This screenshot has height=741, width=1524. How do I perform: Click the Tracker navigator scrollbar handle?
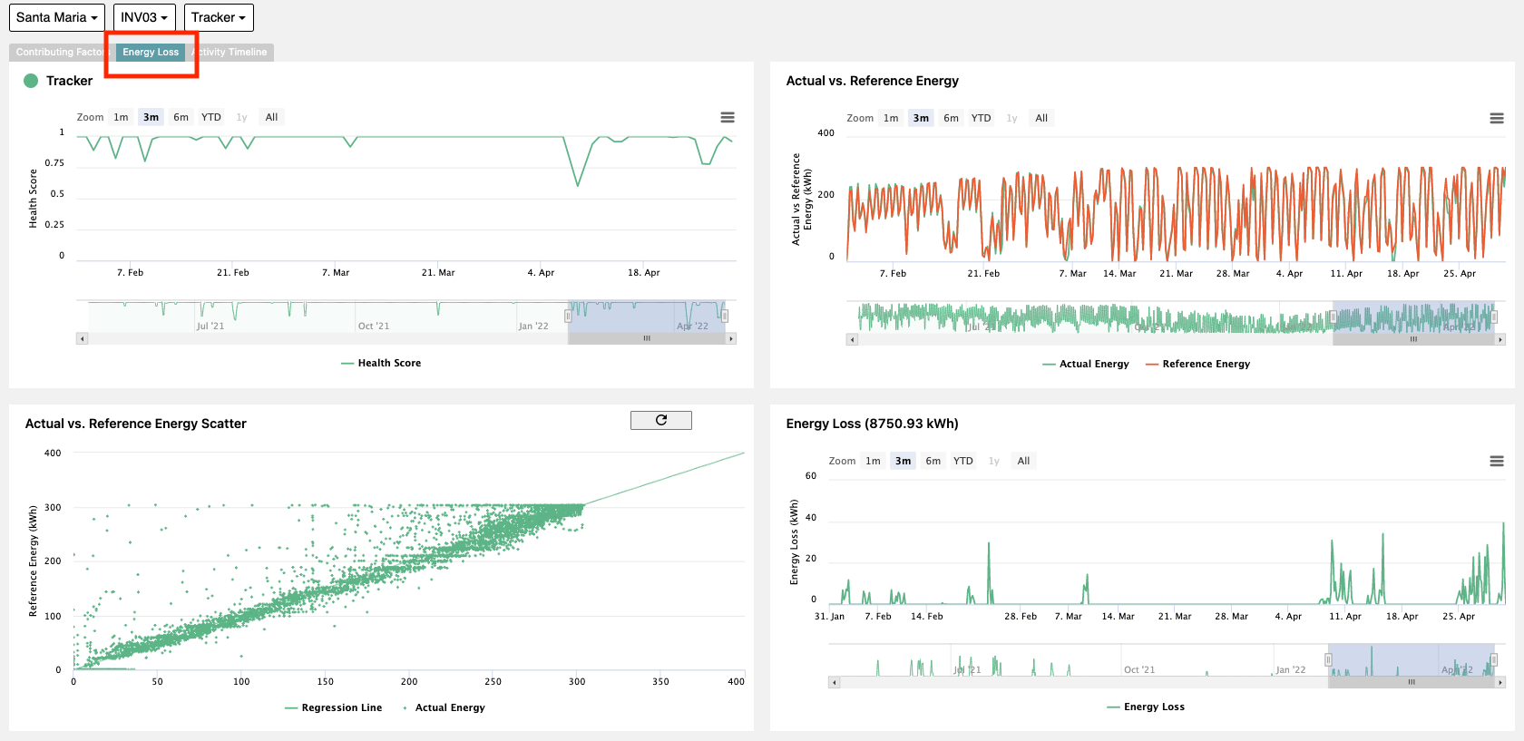647,338
